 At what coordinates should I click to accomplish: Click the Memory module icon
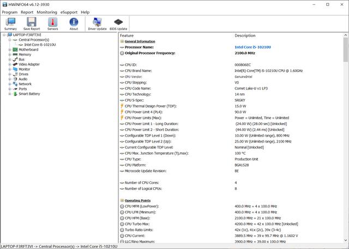tap(15, 55)
